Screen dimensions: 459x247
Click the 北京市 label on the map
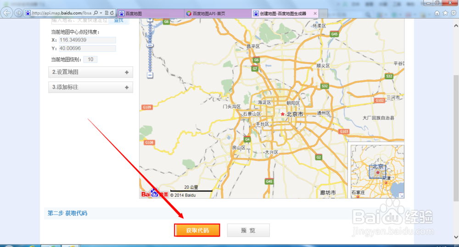tap(295, 114)
